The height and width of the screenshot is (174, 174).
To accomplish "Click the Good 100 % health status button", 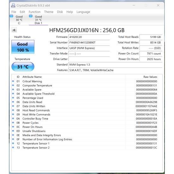I will tap(23, 47).
